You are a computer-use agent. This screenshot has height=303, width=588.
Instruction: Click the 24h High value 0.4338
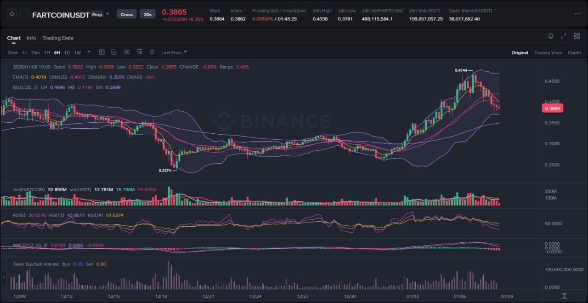pyautogui.click(x=320, y=19)
